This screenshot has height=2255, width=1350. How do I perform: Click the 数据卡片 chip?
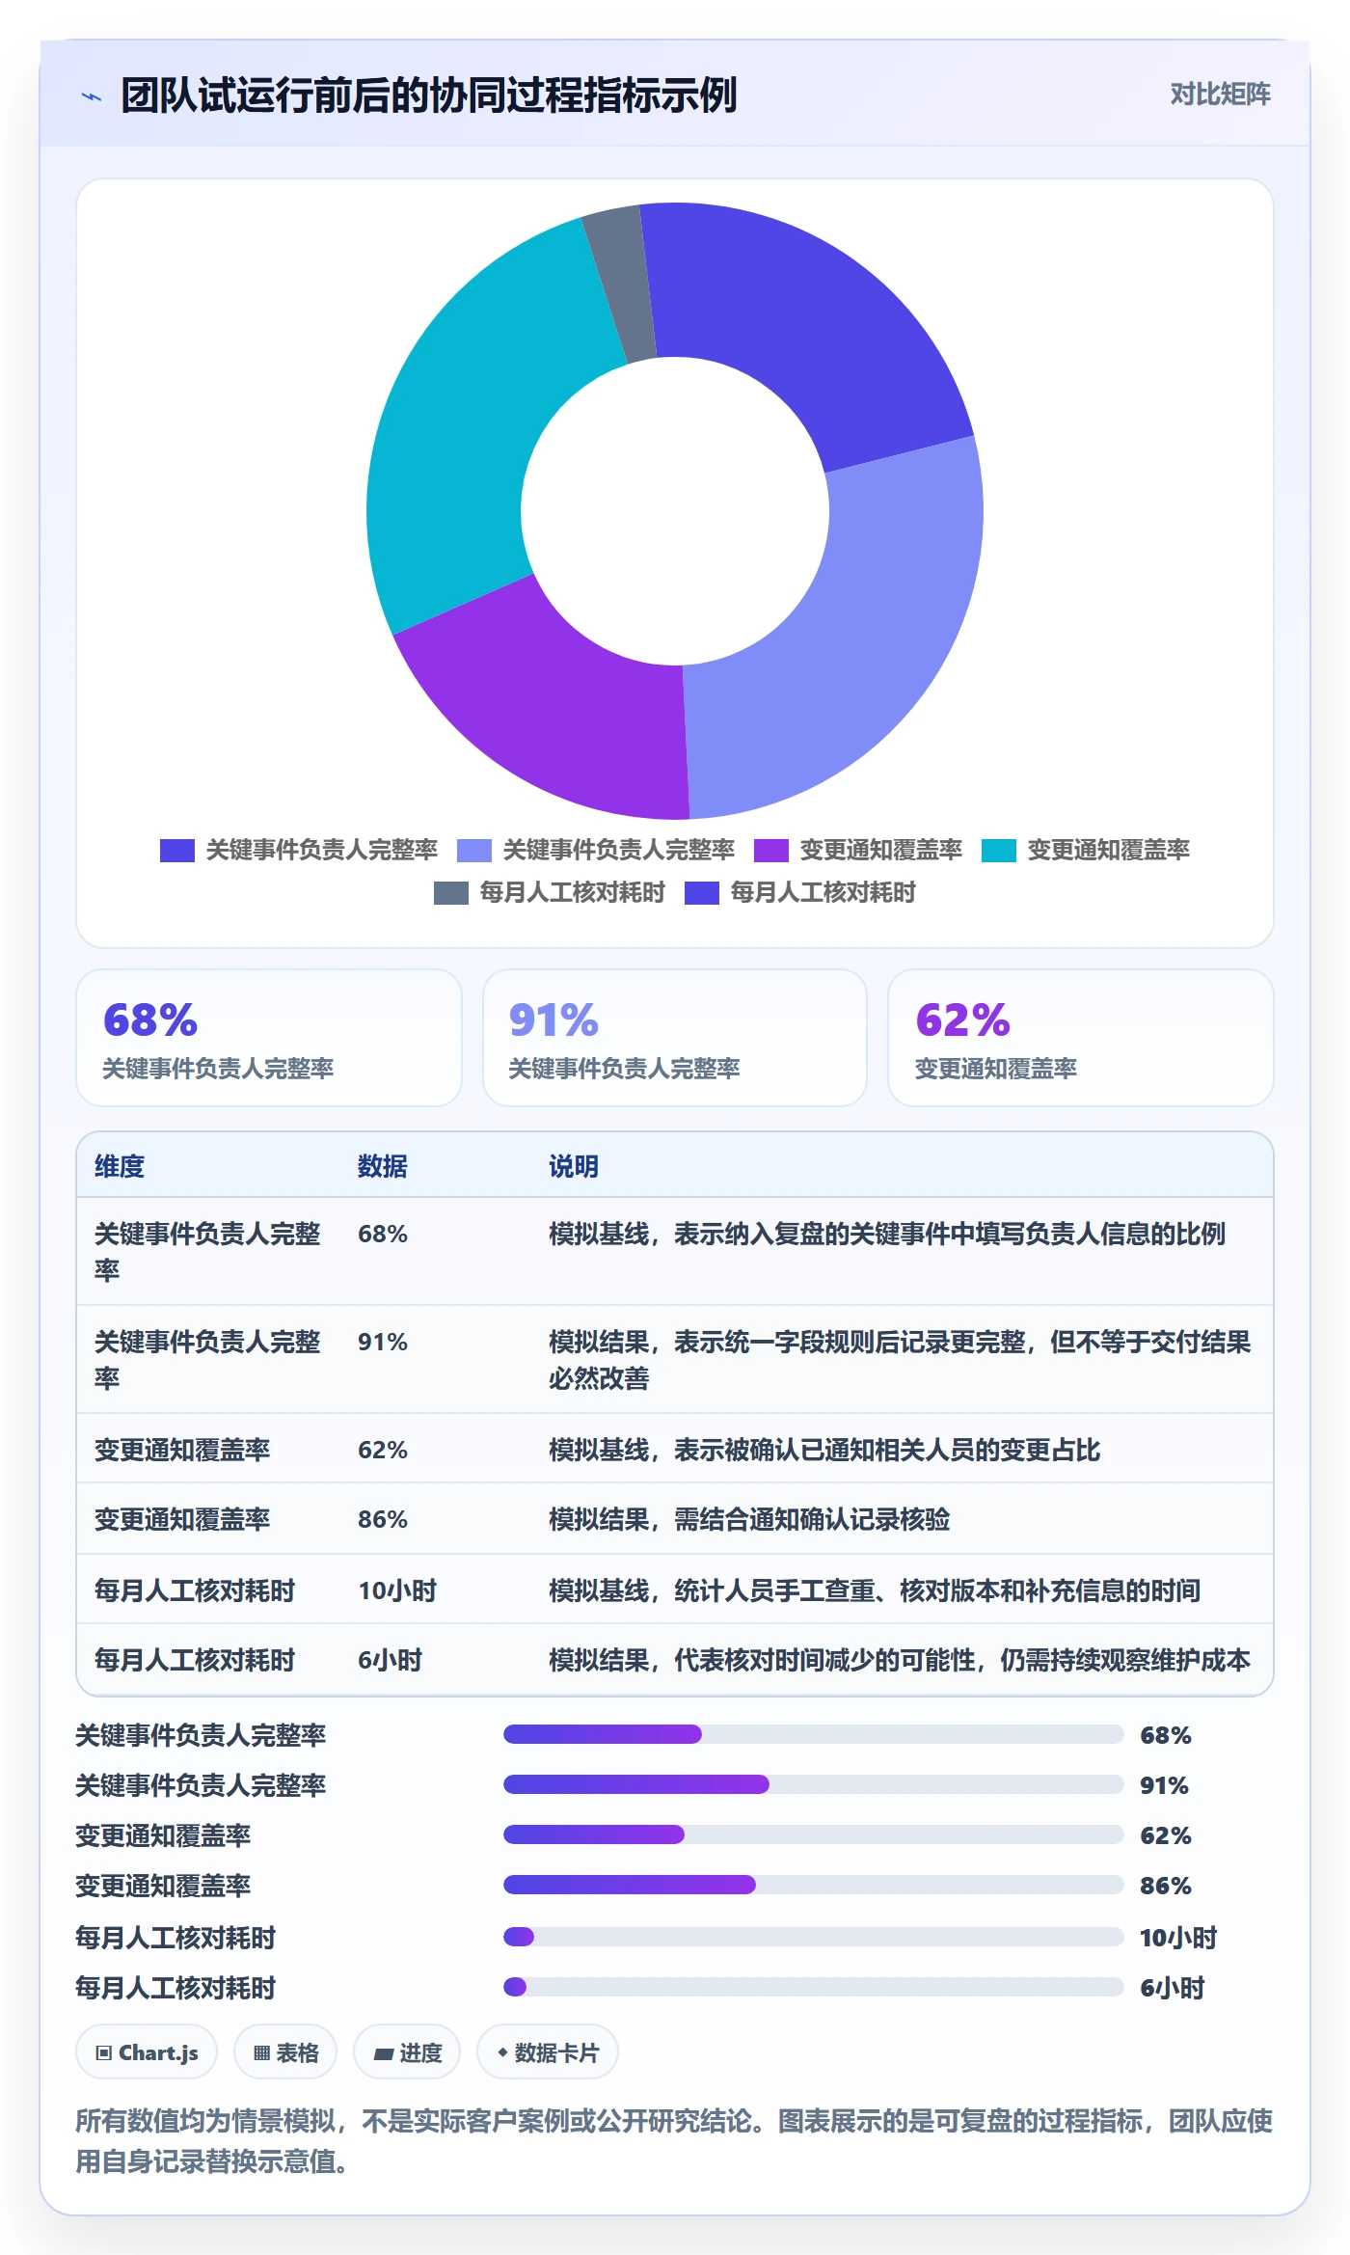(x=548, y=2052)
